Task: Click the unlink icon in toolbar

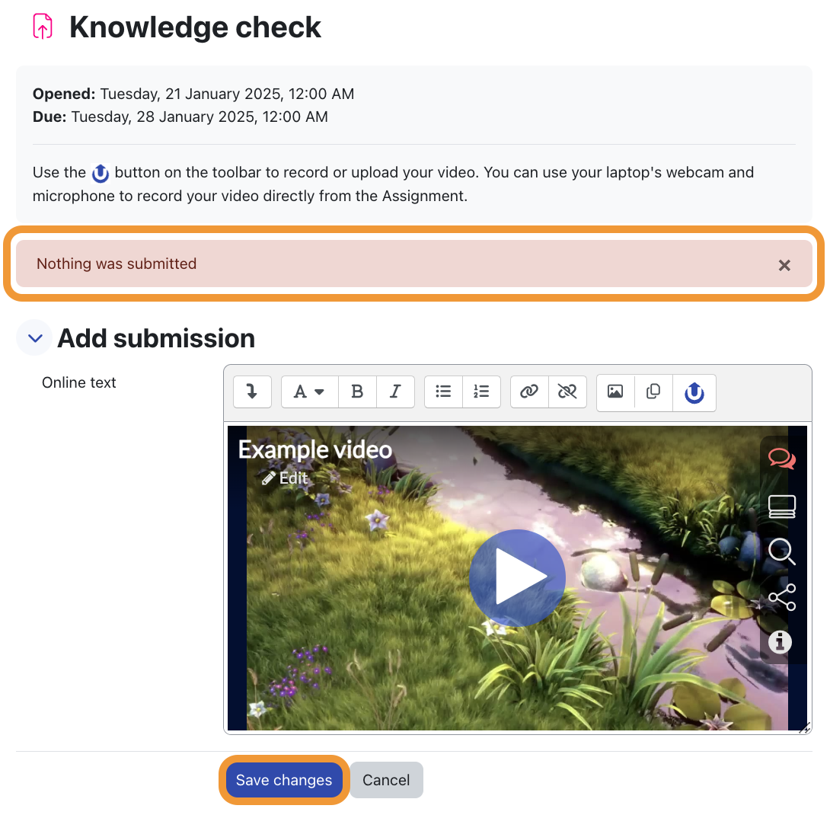Action: (x=567, y=392)
